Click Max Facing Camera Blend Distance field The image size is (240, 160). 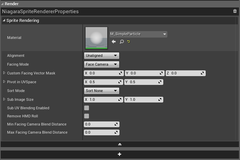tap(101, 132)
